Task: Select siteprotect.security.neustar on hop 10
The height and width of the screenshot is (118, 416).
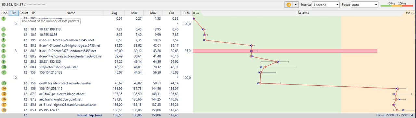Action: (x=59, y=67)
